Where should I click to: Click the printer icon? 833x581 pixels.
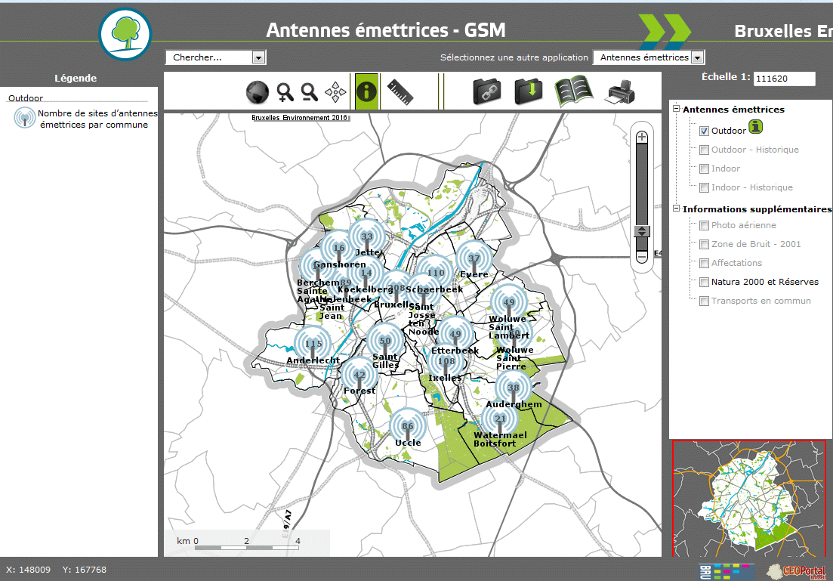619,92
